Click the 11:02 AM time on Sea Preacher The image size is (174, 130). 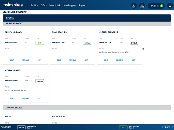click(x=87, y=43)
